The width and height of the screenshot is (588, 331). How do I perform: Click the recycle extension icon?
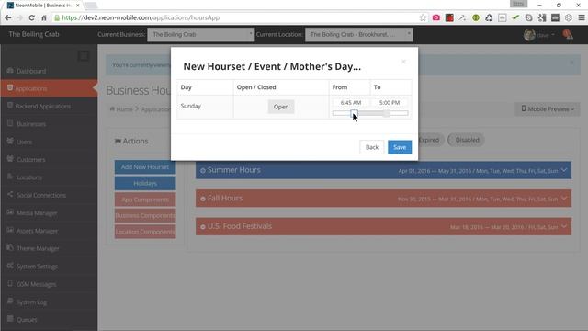click(x=489, y=17)
